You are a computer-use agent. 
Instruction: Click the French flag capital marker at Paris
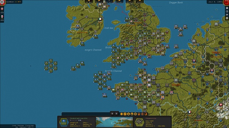tap(190, 112)
